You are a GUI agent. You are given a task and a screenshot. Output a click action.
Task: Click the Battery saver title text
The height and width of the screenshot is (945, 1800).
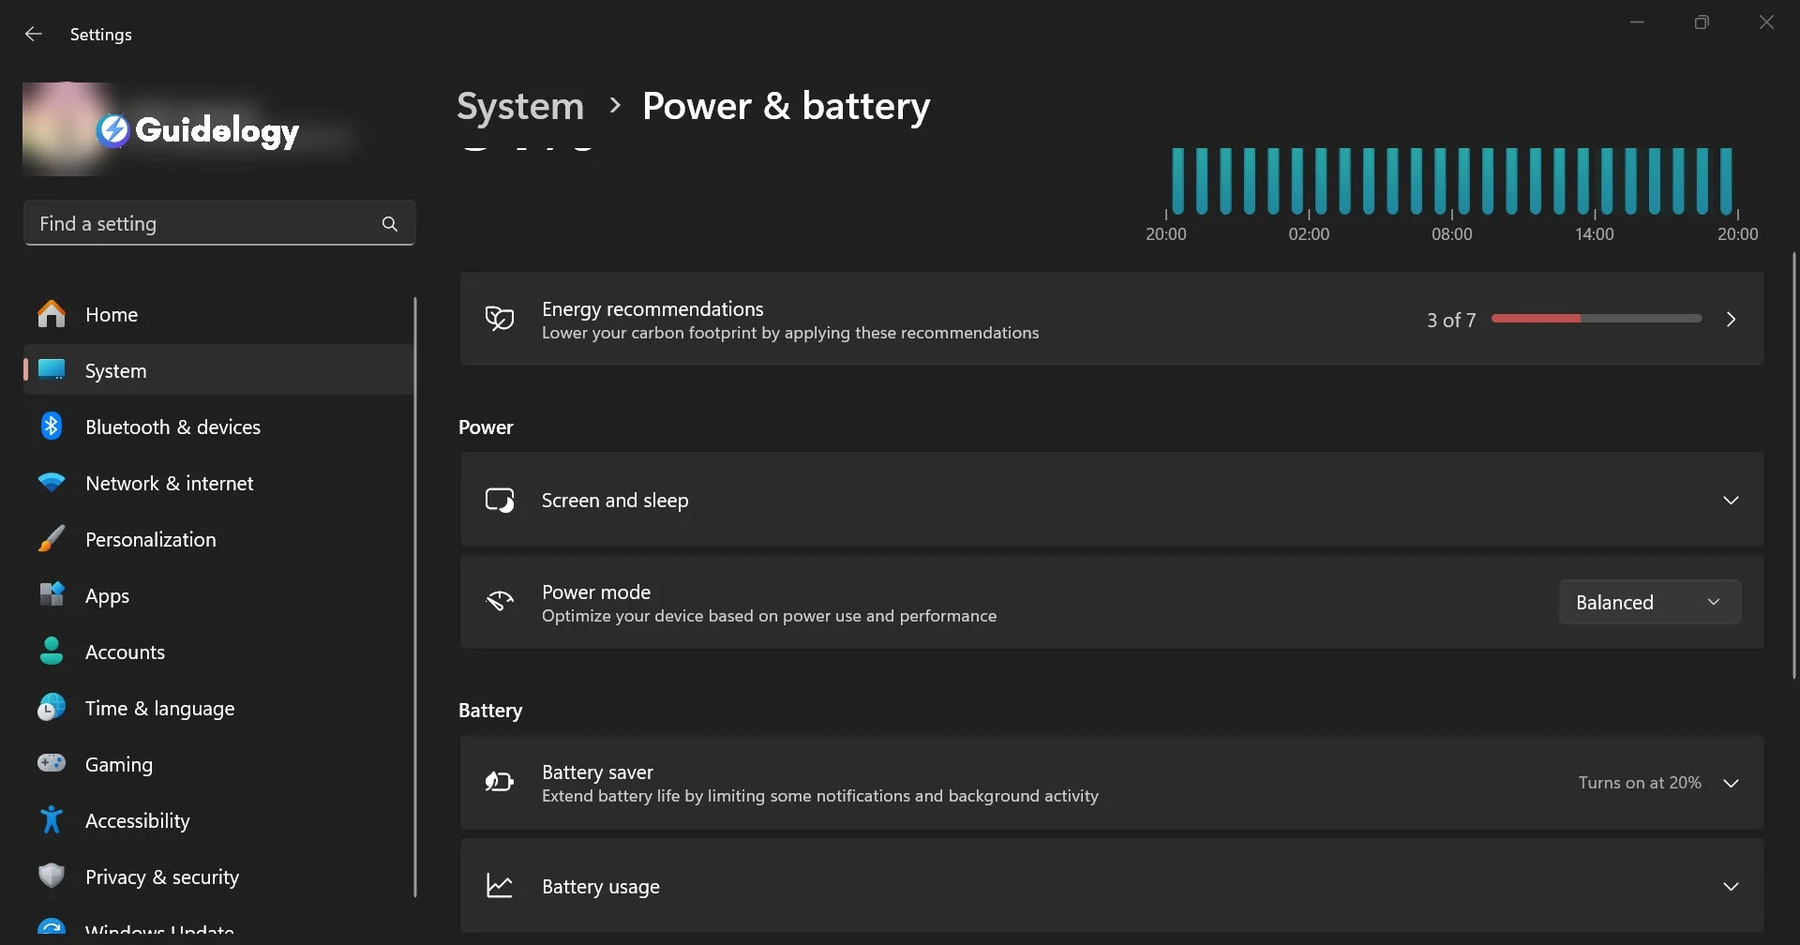click(597, 772)
